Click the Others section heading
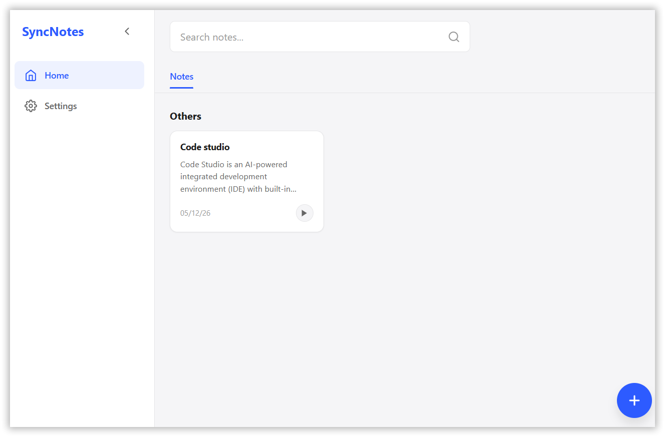 (185, 116)
